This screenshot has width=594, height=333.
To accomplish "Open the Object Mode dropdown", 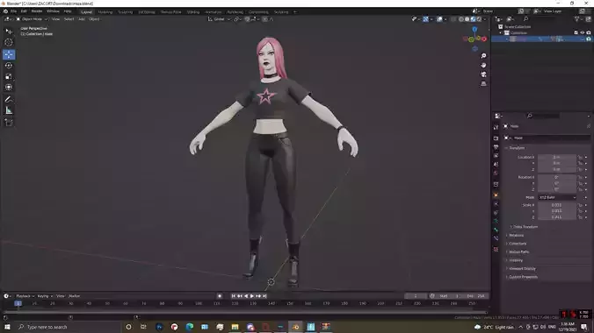I will click(x=32, y=19).
